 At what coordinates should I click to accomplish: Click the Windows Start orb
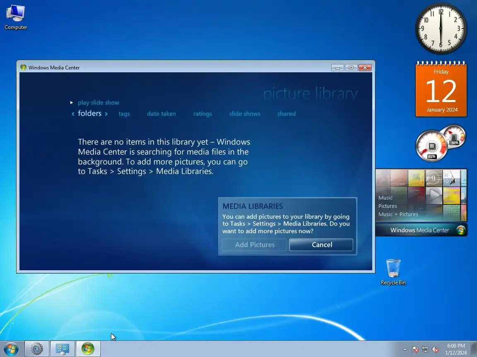point(11,348)
